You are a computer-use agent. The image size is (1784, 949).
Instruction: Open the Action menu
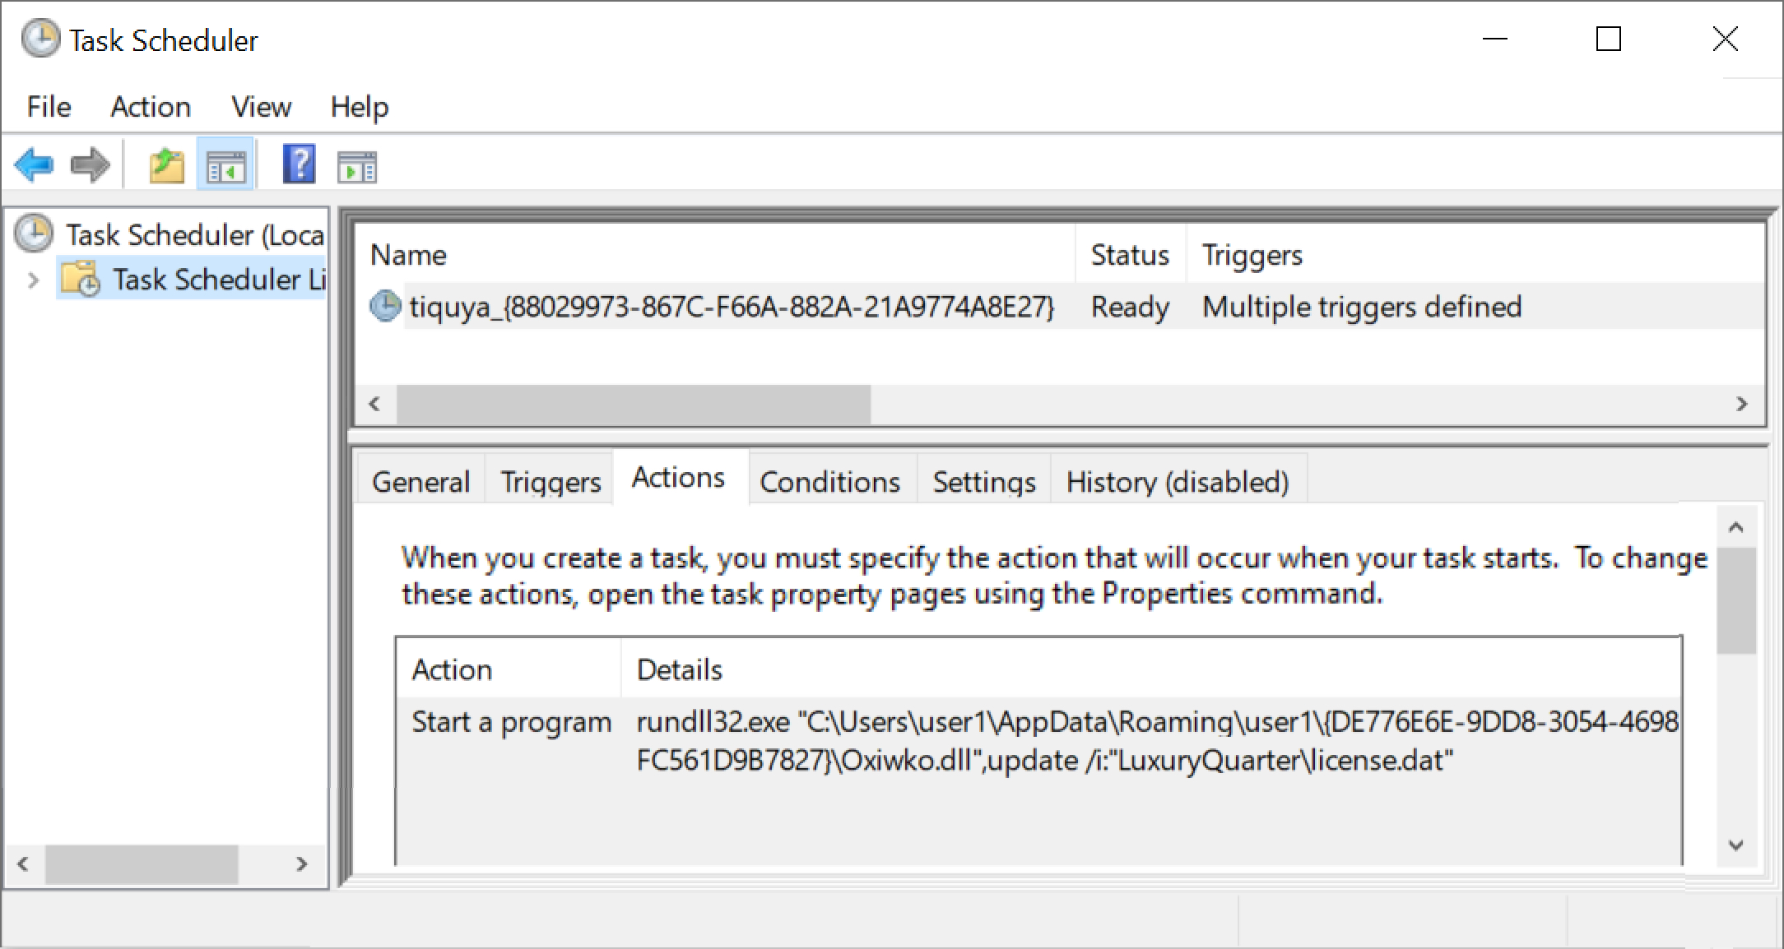point(151,106)
